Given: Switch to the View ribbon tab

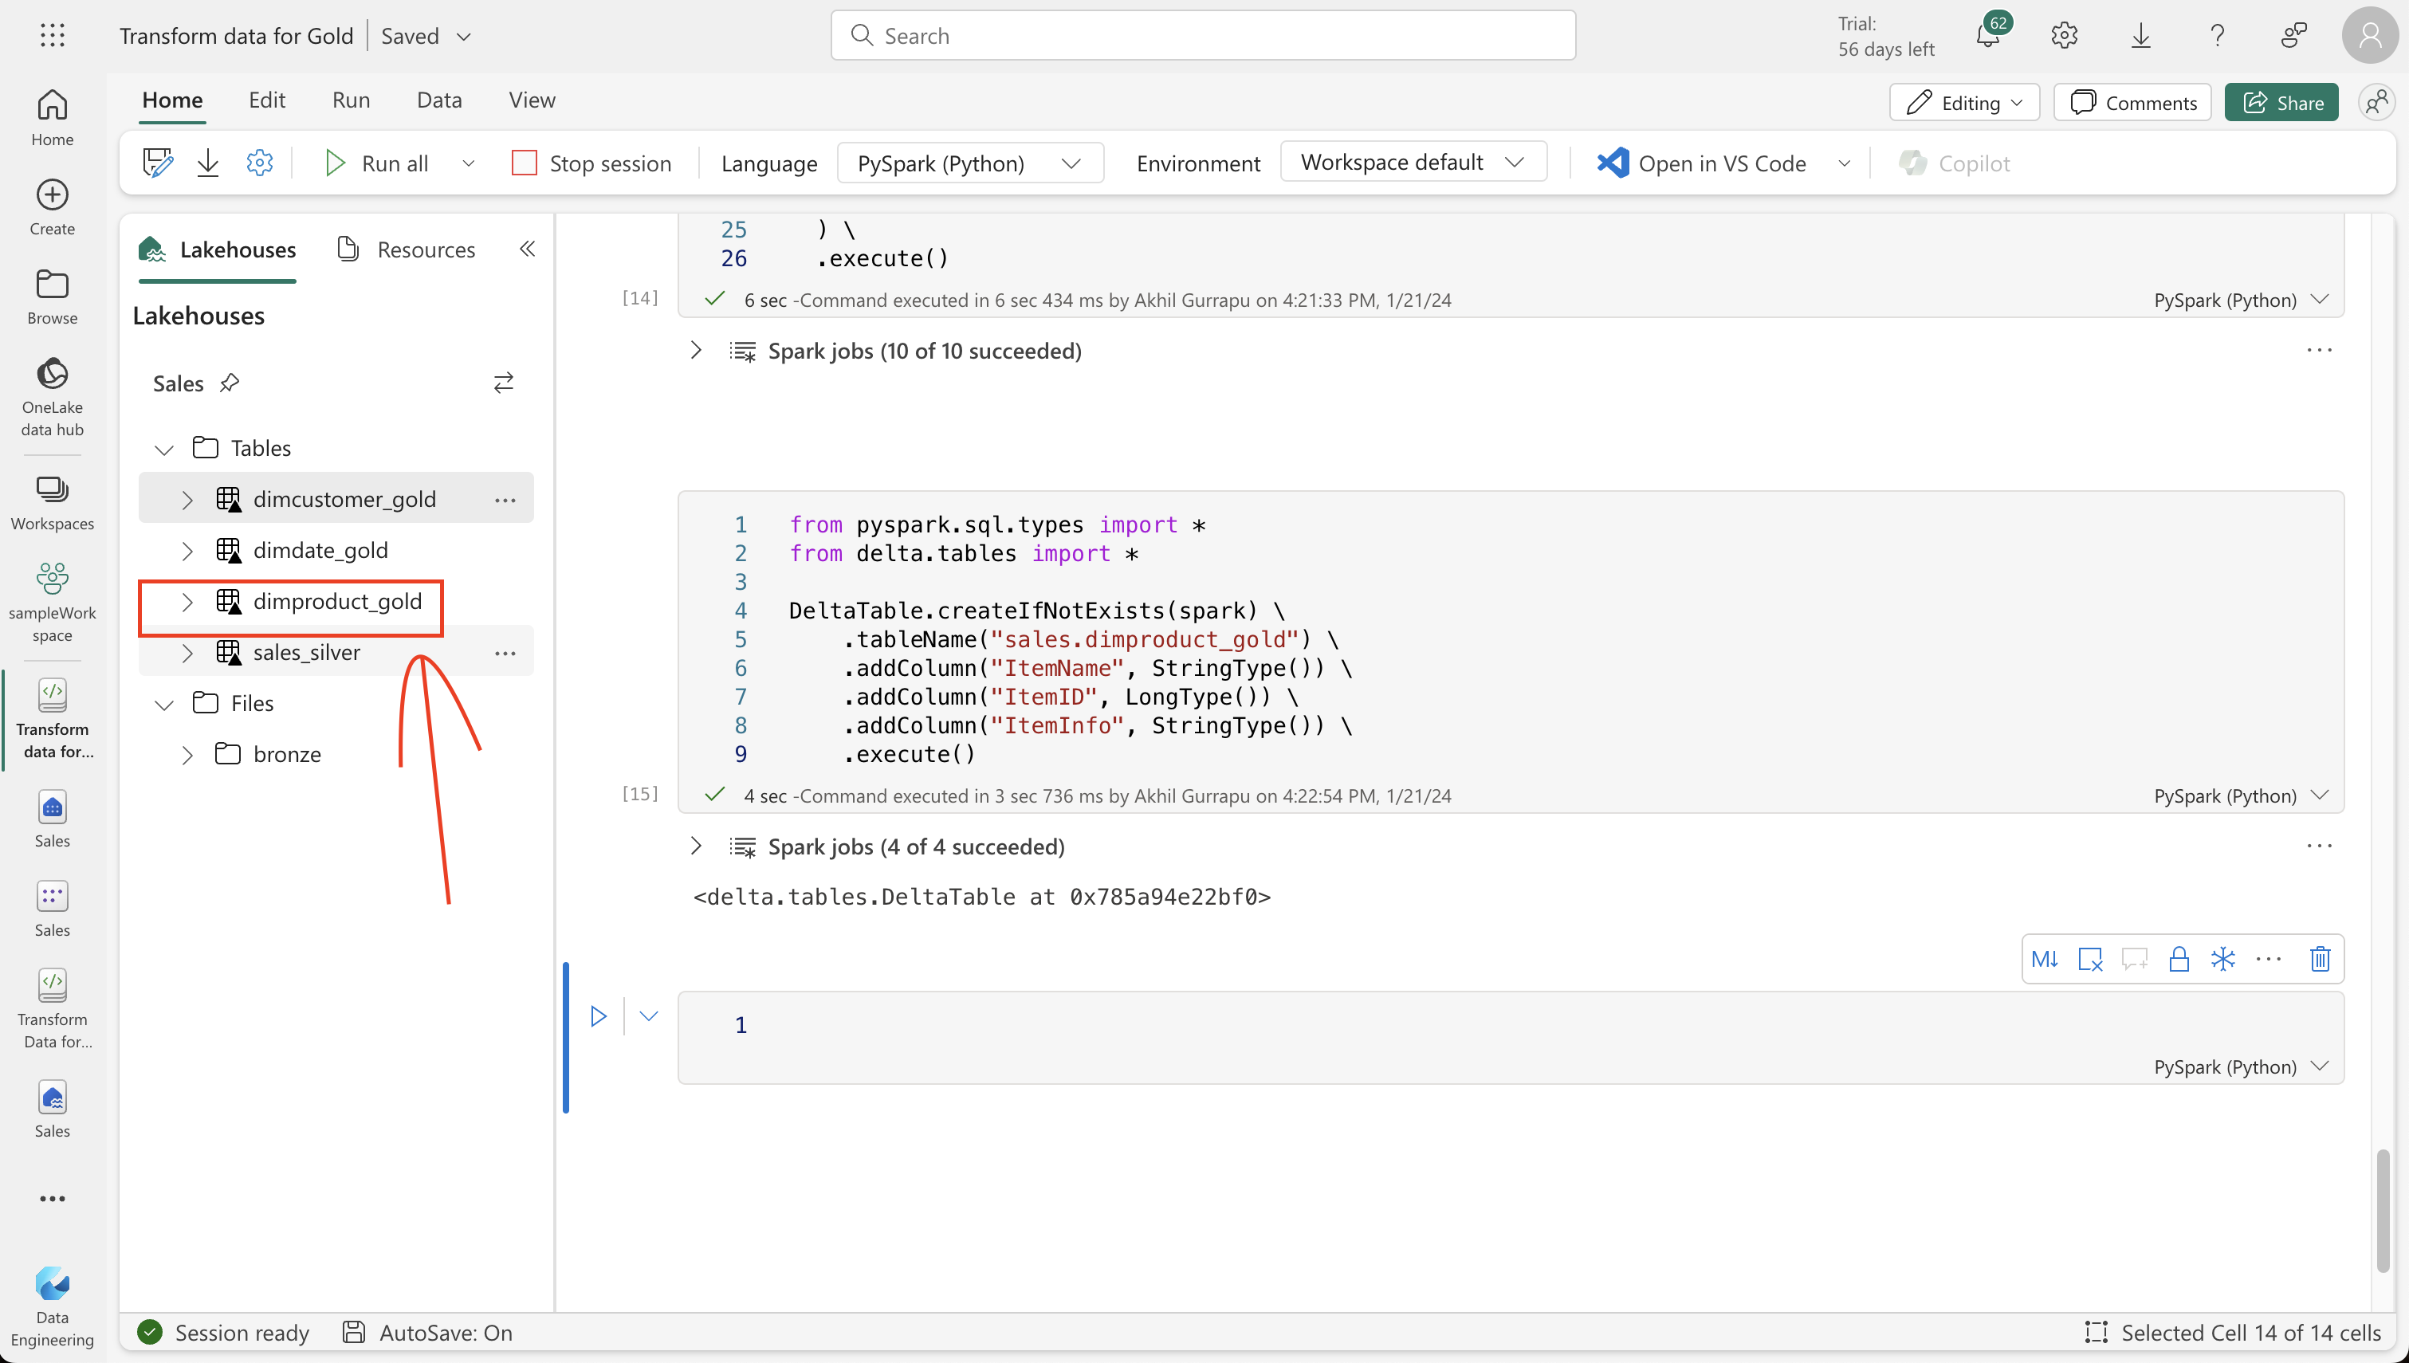Looking at the screenshot, I should pyautogui.click(x=532, y=99).
